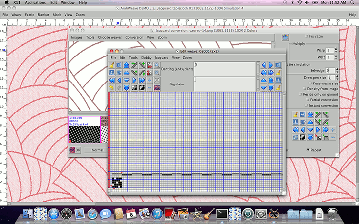Open Conversion menu in Jacquard conversion window

tap(134, 37)
